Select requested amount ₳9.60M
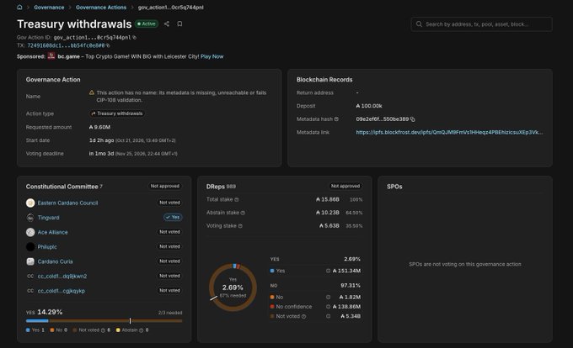This screenshot has height=348, width=573. coord(99,127)
